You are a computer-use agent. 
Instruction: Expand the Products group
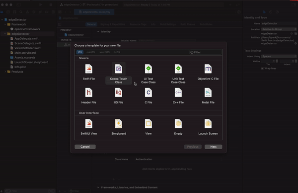[x=5, y=72]
